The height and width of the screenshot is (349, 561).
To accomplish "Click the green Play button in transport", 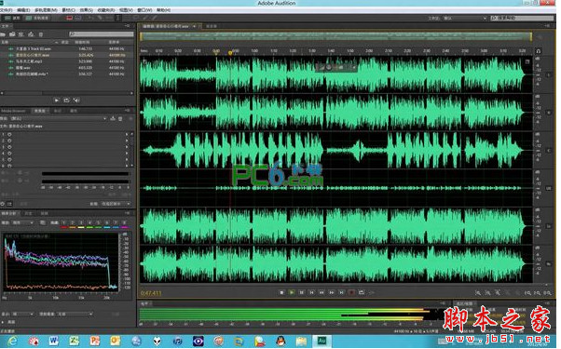I will point(293,293).
